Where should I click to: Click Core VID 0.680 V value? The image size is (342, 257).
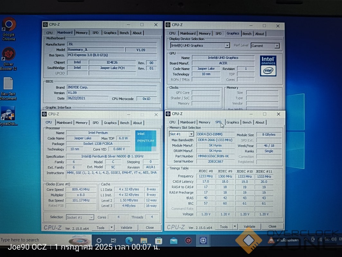click(x=119, y=149)
